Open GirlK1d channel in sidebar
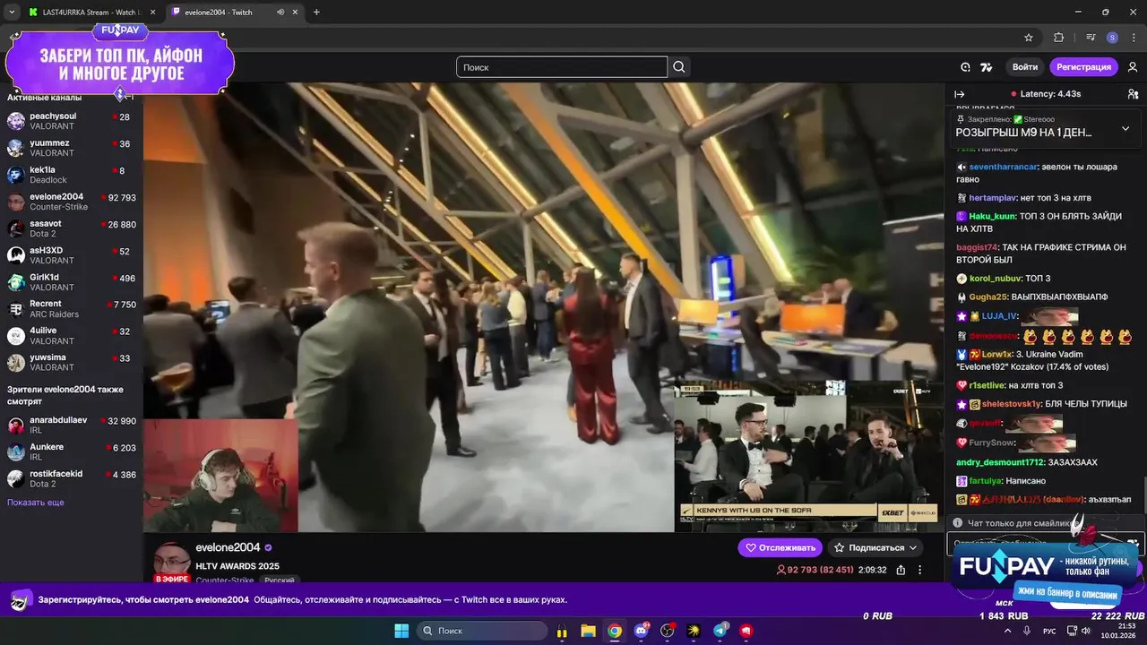Screen dimensions: 1147x645 pyautogui.click(x=72, y=282)
